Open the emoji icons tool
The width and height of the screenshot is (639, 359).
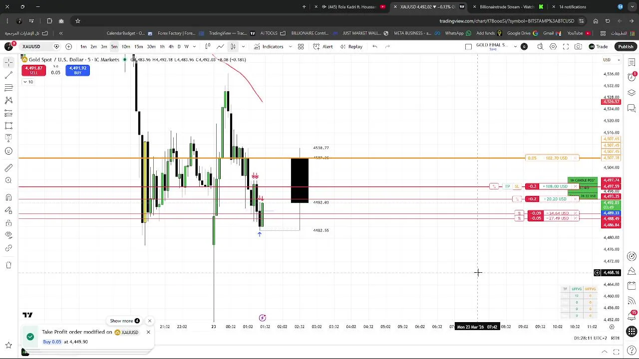[x=8, y=151]
